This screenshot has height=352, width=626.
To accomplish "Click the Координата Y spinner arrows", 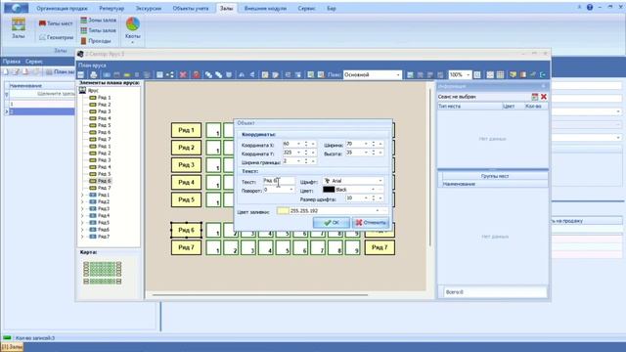I will (306, 153).
